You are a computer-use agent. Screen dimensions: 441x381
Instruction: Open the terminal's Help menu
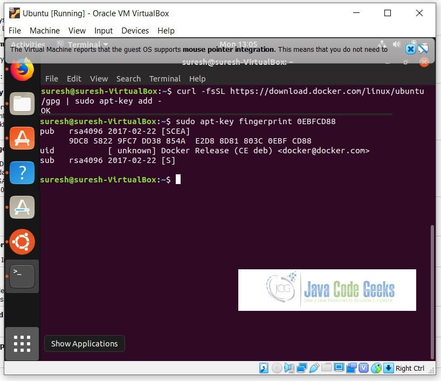click(197, 79)
